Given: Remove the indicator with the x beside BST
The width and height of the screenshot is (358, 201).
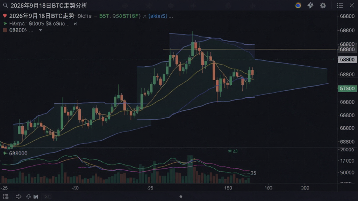Looking at the screenshot, I should point(144,16).
